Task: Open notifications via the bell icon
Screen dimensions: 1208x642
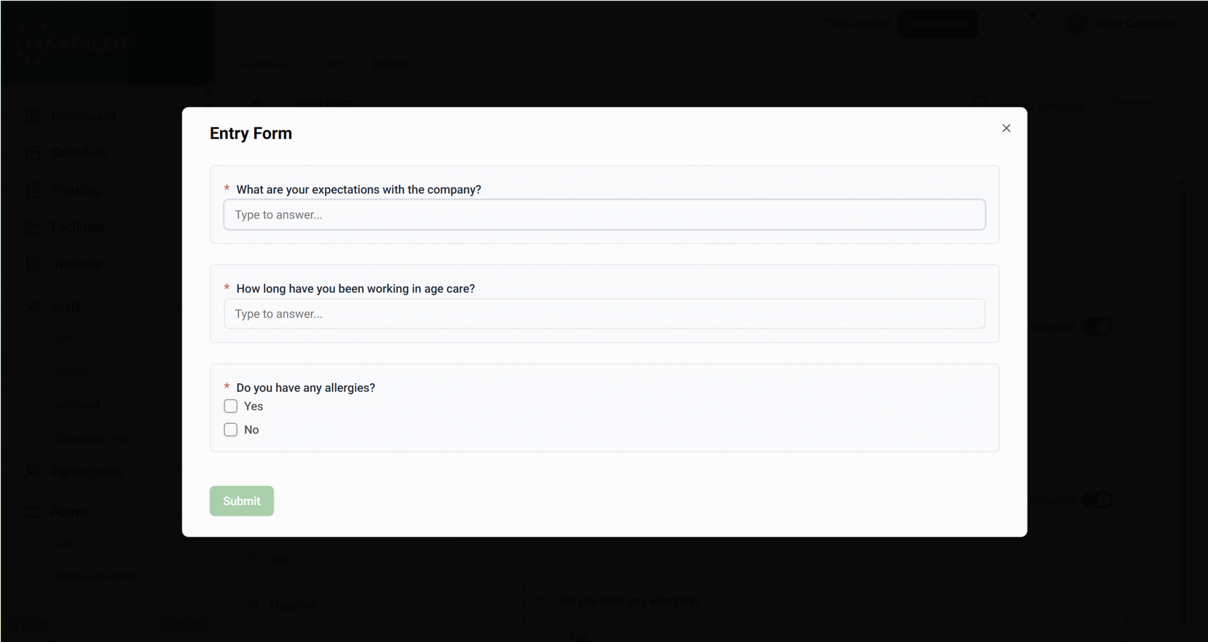Action: [1024, 23]
